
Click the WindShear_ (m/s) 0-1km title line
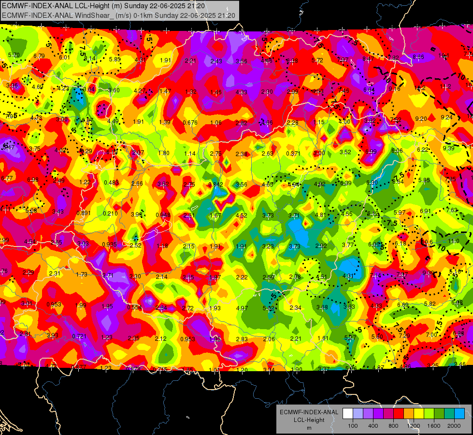point(118,15)
